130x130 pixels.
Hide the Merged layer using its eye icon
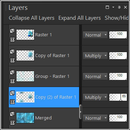tap(12, 123)
